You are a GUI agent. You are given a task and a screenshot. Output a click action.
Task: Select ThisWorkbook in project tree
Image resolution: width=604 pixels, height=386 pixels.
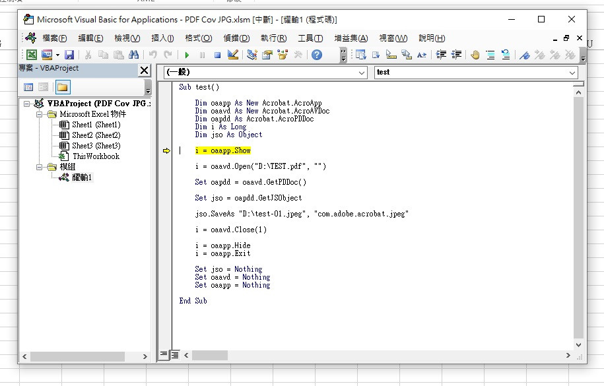(96, 156)
